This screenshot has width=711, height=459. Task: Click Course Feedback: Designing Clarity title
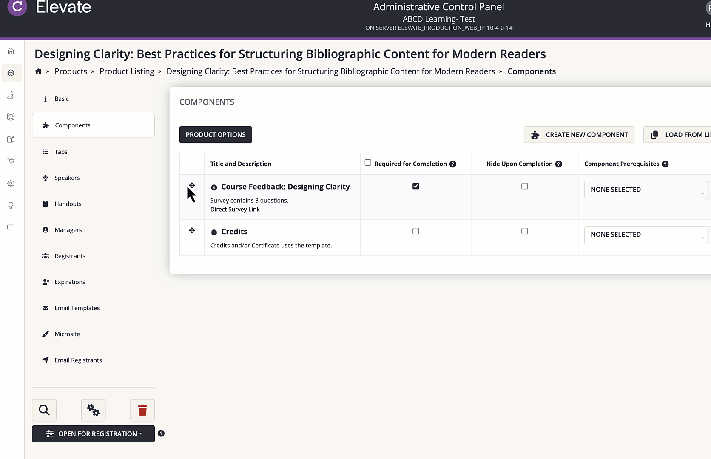[x=285, y=187]
